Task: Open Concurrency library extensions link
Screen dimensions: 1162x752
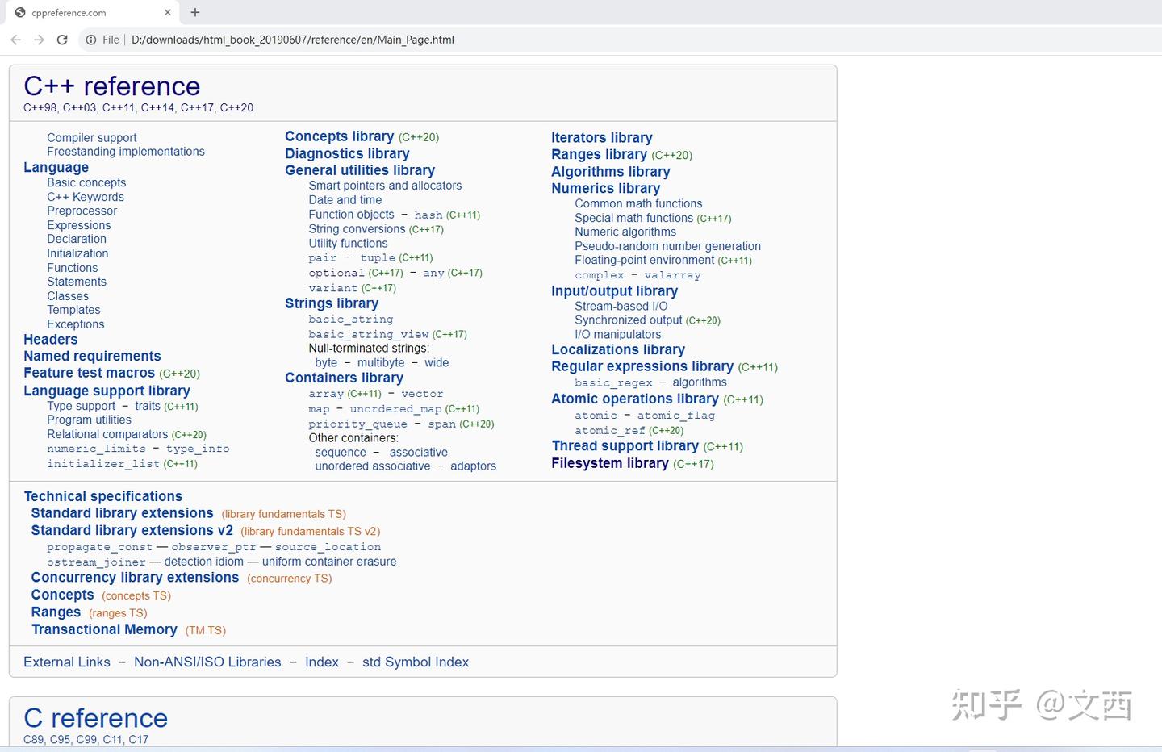Action: pyautogui.click(x=135, y=578)
